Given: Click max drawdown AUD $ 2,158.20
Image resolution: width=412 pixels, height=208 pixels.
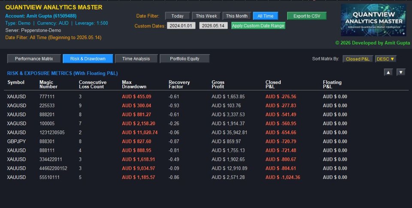Looking at the screenshot, I should pyautogui.click(x=139, y=124).
